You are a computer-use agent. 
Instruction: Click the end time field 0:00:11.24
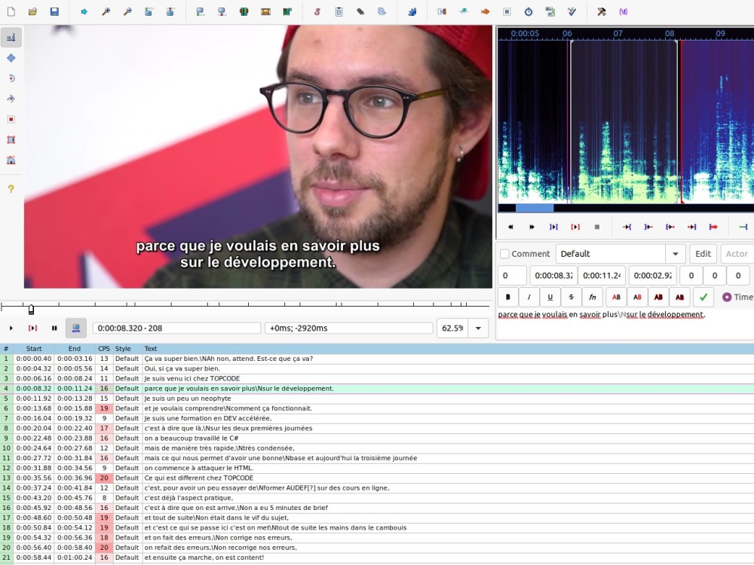[x=602, y=275]
